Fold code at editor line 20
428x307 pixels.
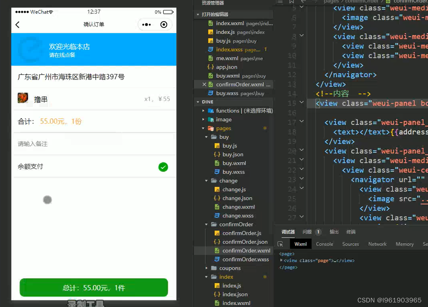(x=302, y=150)
